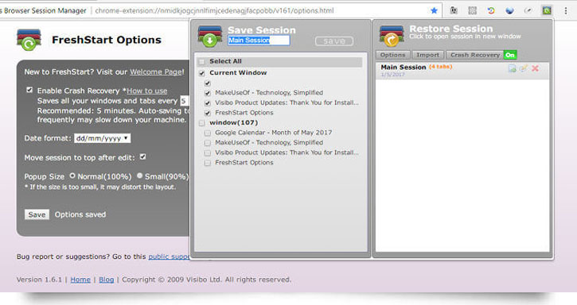This screenshot has height=305, width=577.
Task: Edit Main Session with the pencil icon
Action: tap(523, 68)
